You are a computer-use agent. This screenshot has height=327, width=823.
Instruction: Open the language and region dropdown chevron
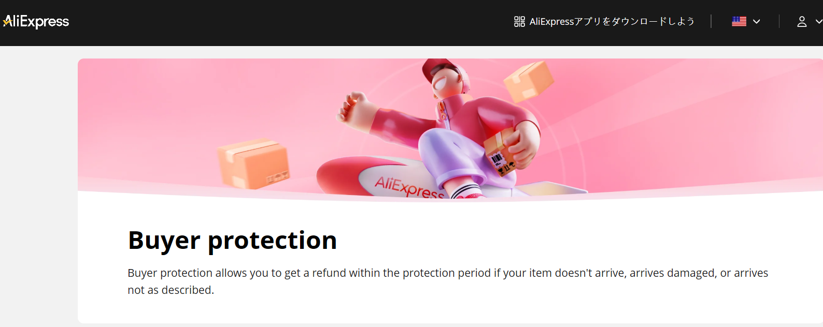click(x=757, y=22)
